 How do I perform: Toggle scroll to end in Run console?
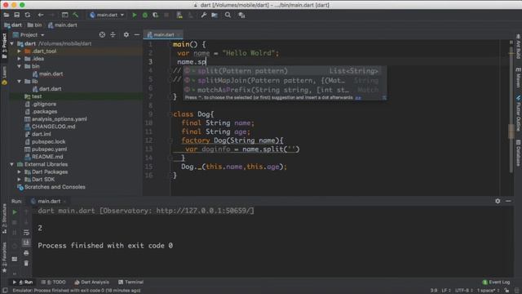click(26, 243)
